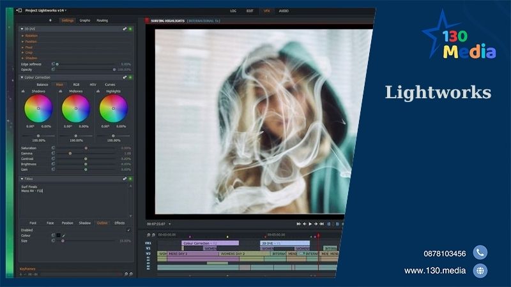Disable the Colour Correction effect green light

(130, 77)
